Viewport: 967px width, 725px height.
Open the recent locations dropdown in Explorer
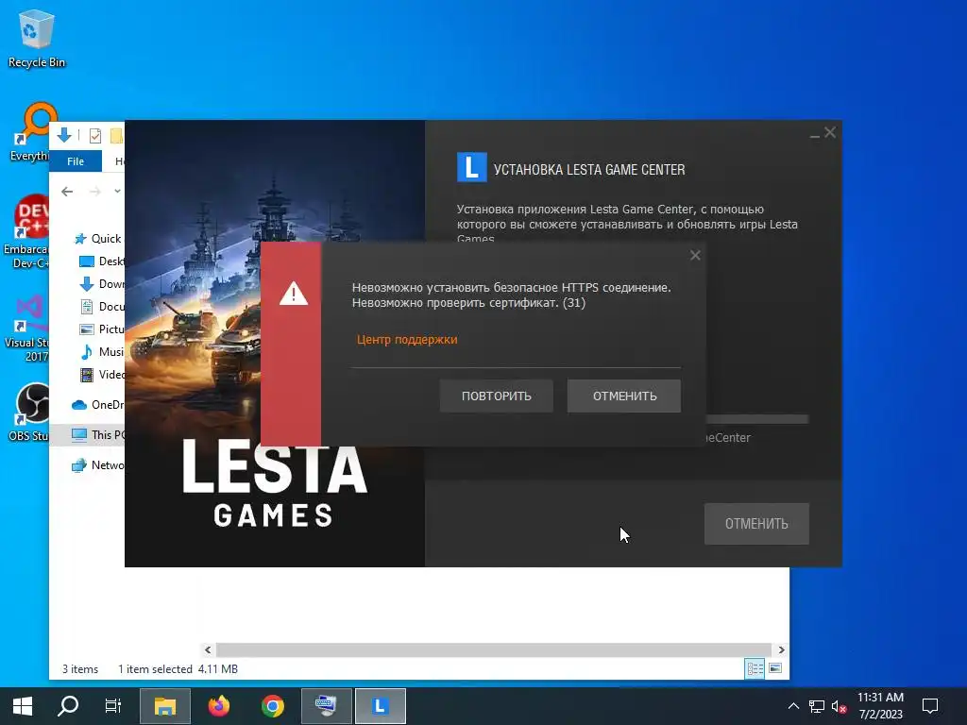[117, 192]
